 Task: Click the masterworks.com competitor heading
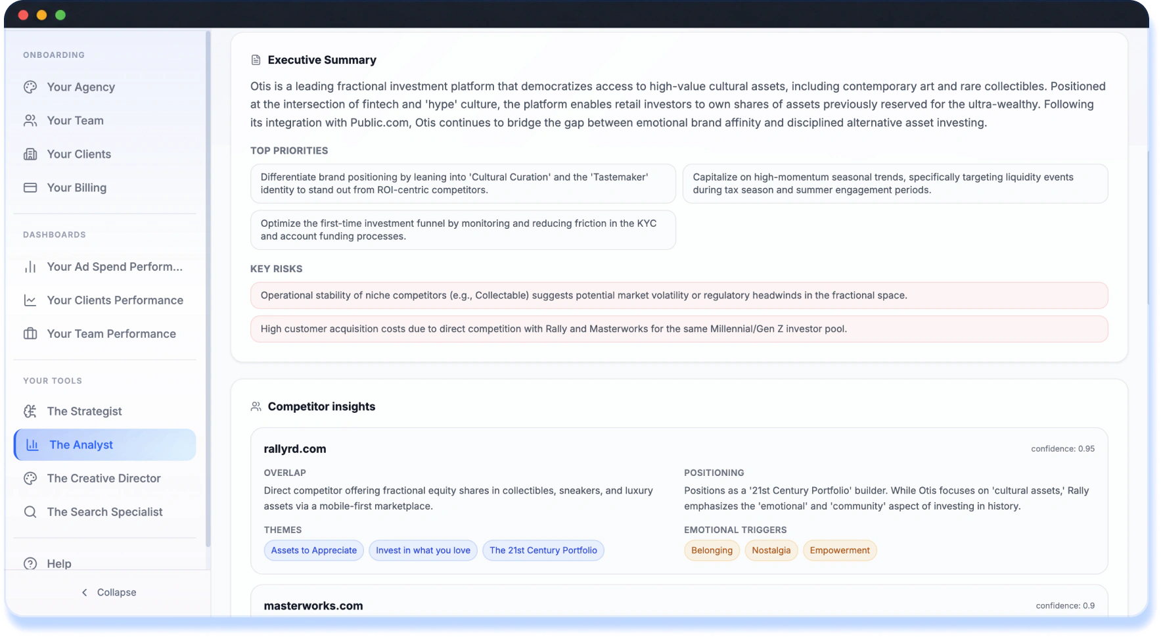coord(313,605)
